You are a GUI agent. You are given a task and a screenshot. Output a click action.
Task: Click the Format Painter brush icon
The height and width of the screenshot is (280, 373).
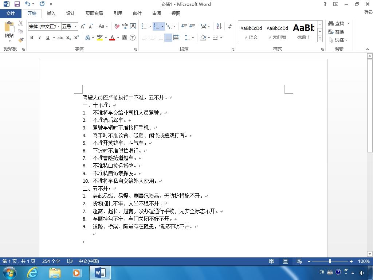21,40
